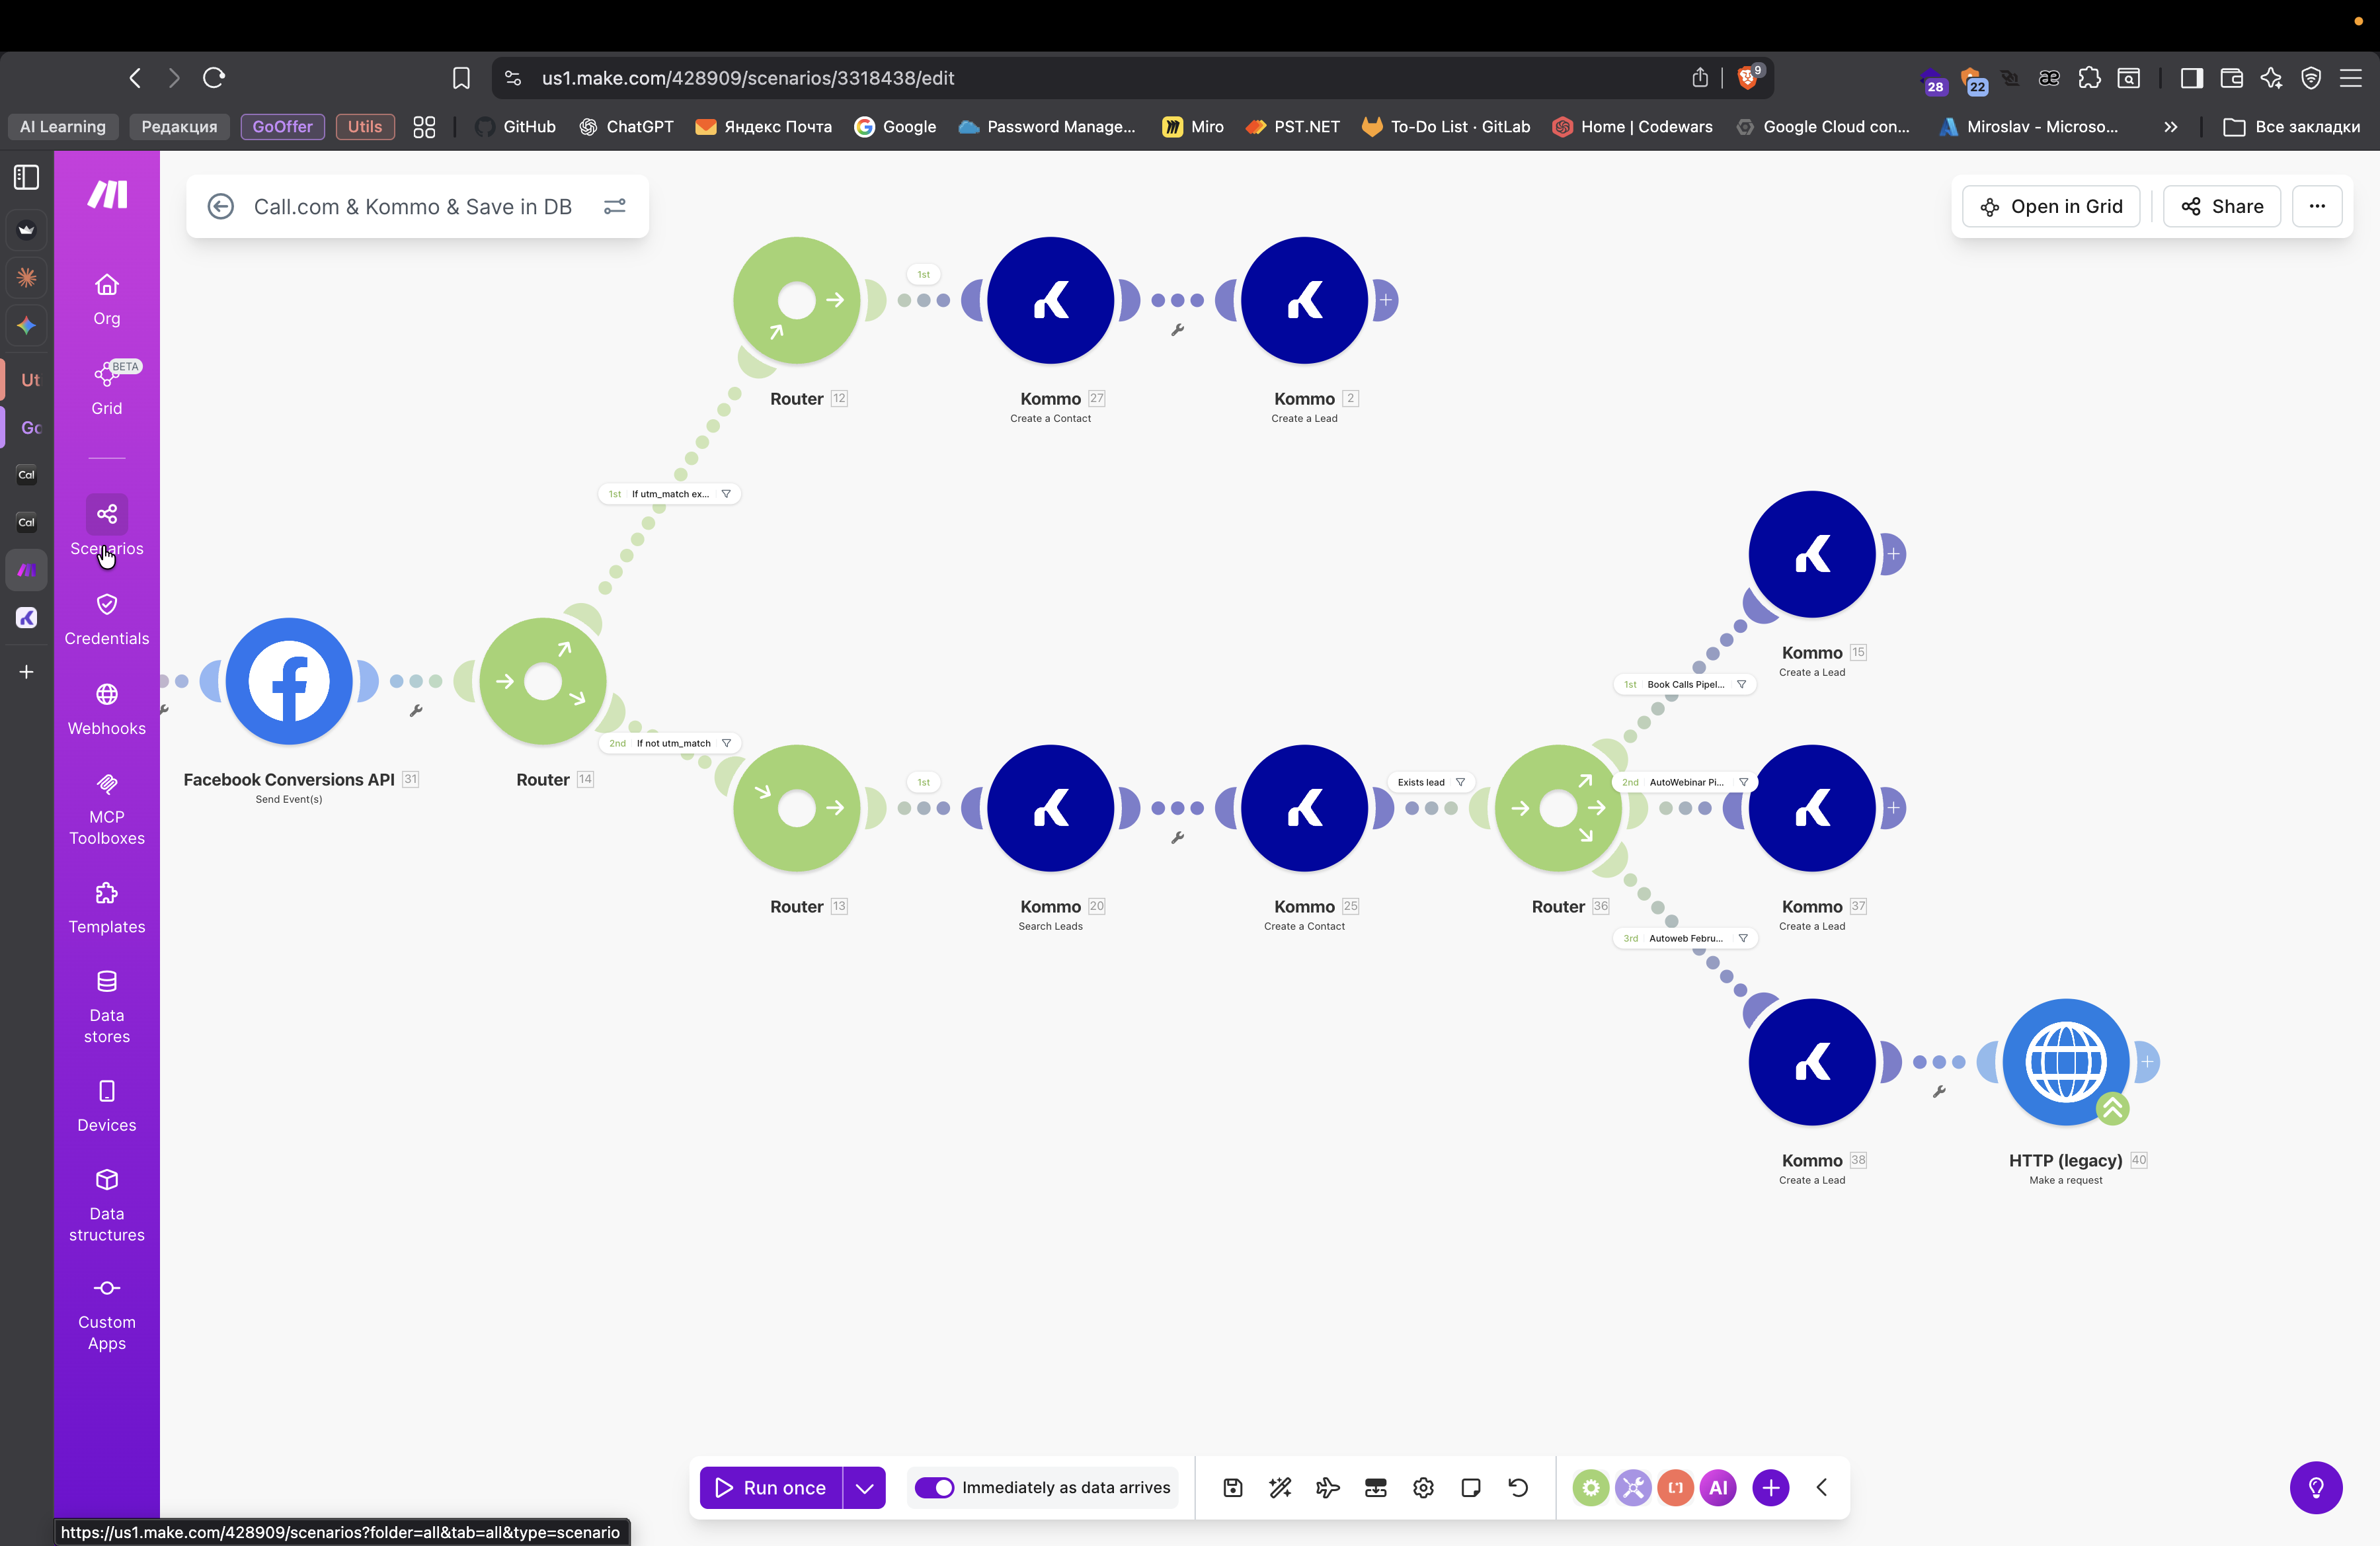Open the Notes icon in toolbar
Image resolution: width=2380 pixels, height=1546 pixels.
point(1470,1487)
